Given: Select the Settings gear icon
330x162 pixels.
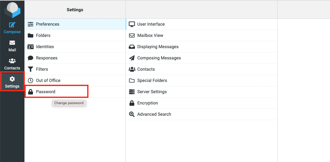Looking at the screenshot, I should [12, 79].
